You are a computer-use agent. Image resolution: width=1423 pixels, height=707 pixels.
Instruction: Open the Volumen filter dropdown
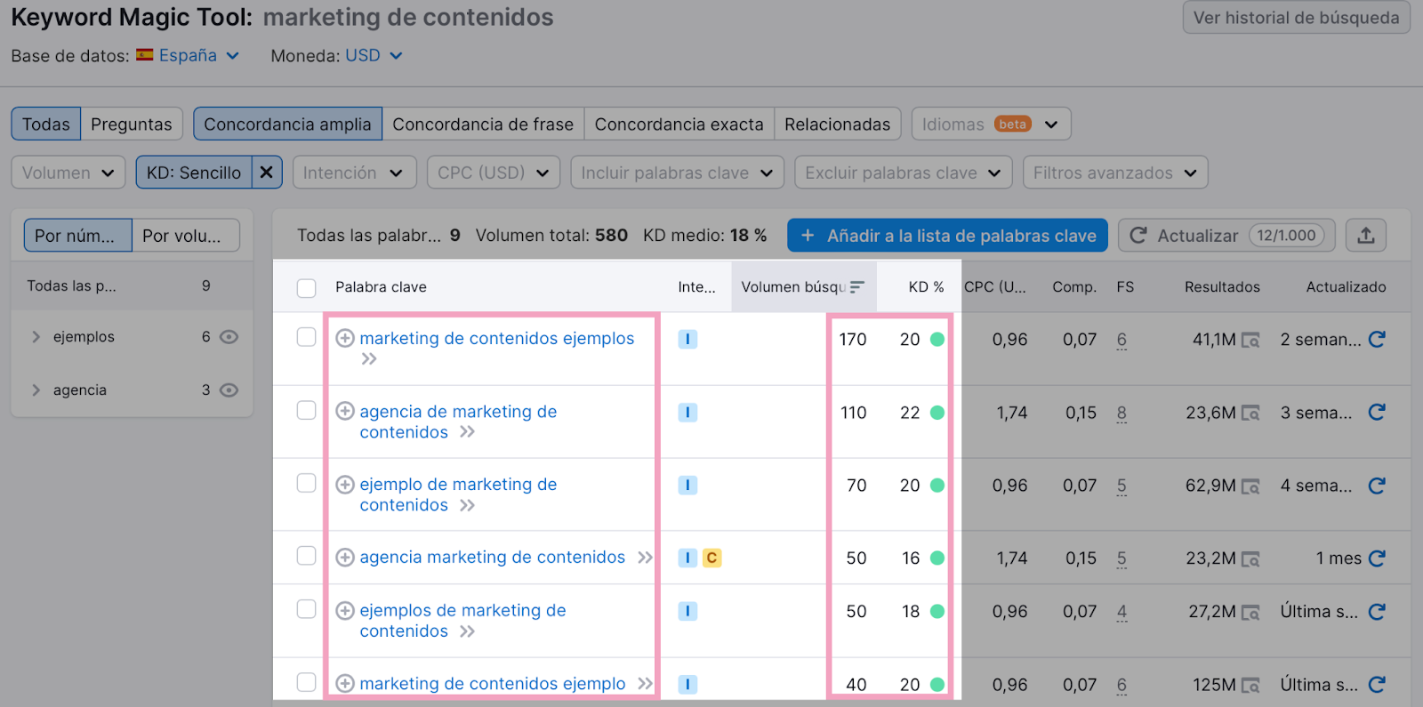coord(68,173)
